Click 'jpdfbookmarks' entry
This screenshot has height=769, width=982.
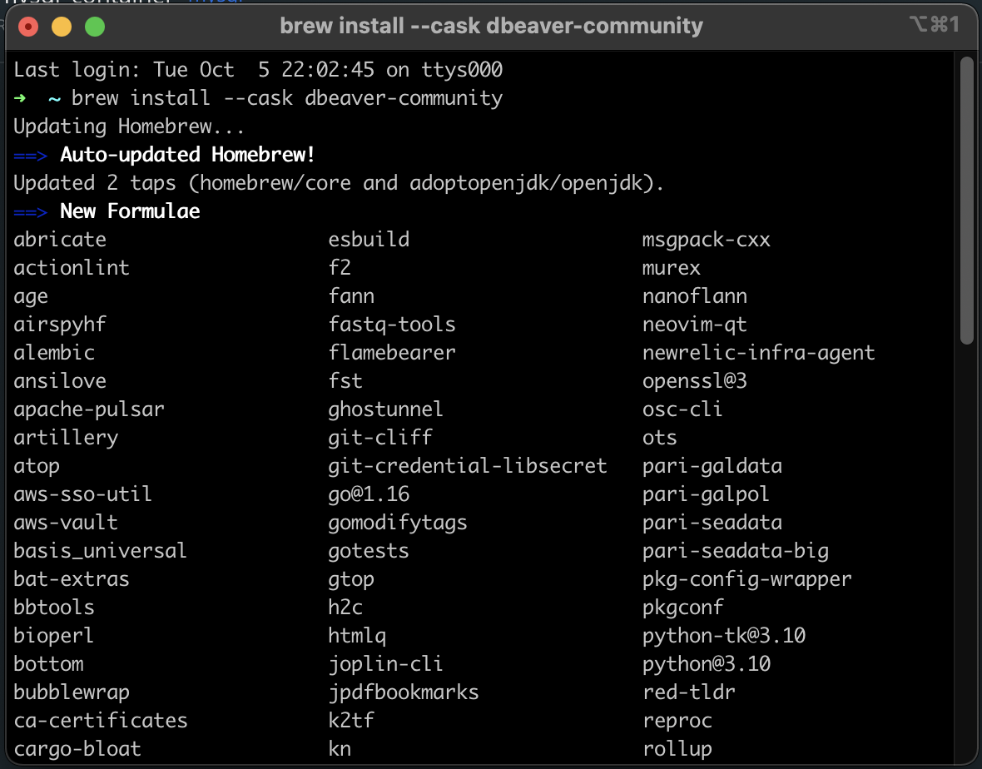[x=404, y=692]
